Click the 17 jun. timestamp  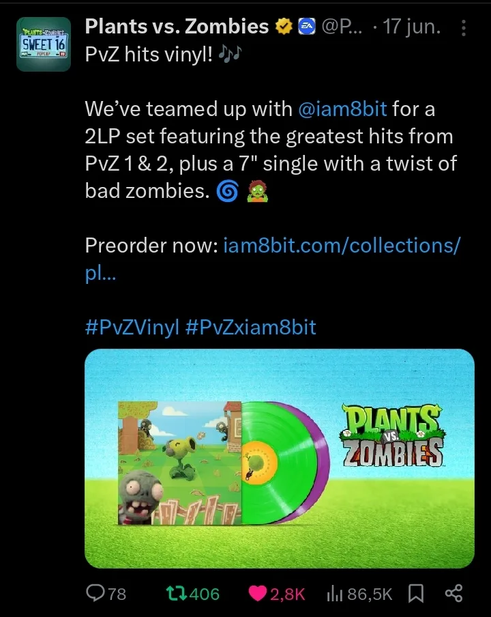(x=412, y=27)
